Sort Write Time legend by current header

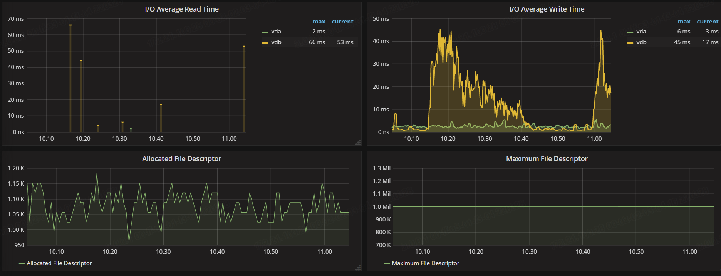click(708, 22)
